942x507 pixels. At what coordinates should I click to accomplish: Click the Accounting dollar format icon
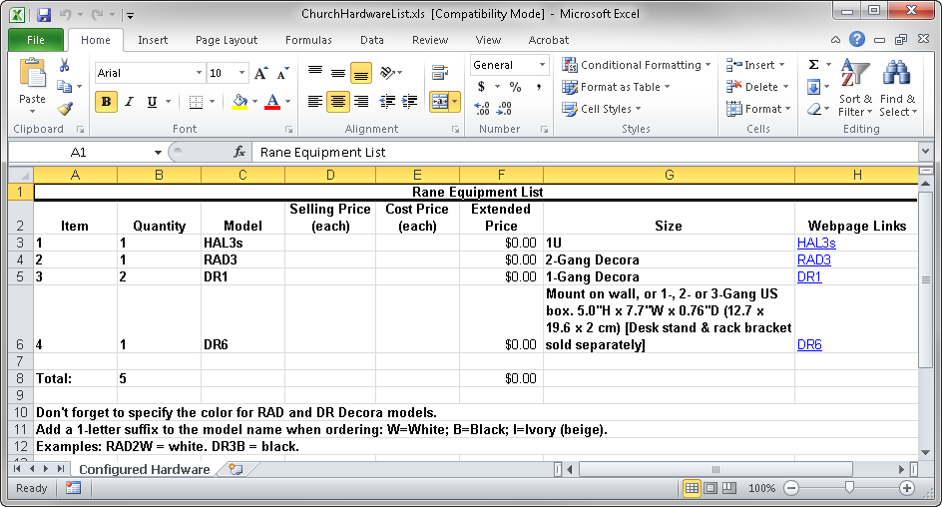[481, 87]
